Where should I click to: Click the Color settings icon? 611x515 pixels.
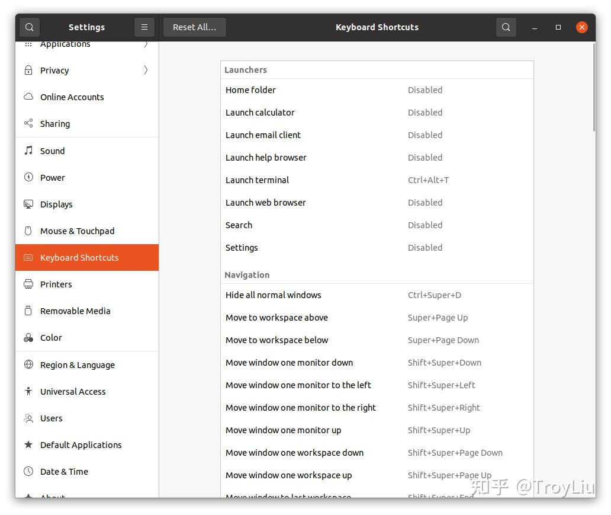pyautogui.click(x=28, y=337)
